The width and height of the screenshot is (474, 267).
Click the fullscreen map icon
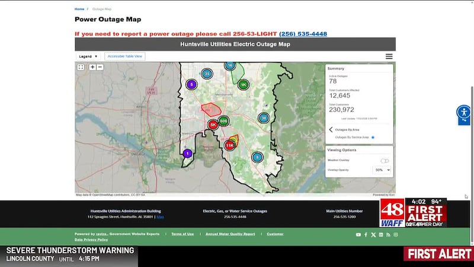tap(81, 67)
